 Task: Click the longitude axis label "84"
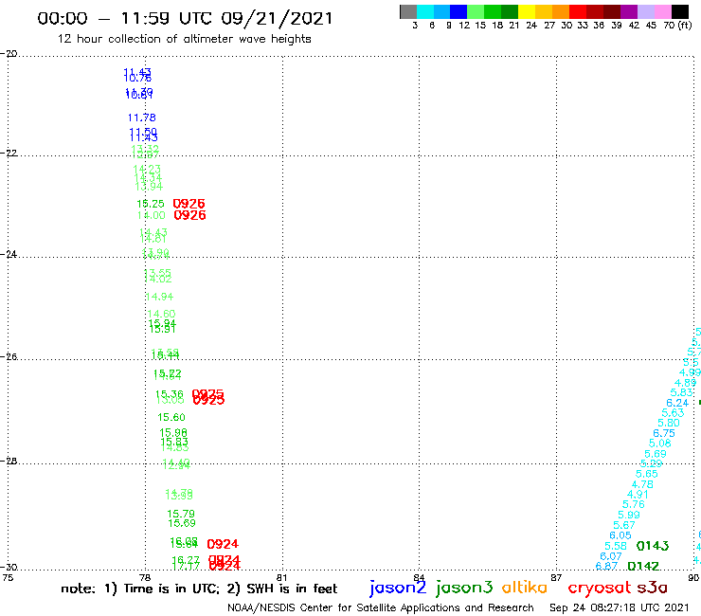click(419, 577)
